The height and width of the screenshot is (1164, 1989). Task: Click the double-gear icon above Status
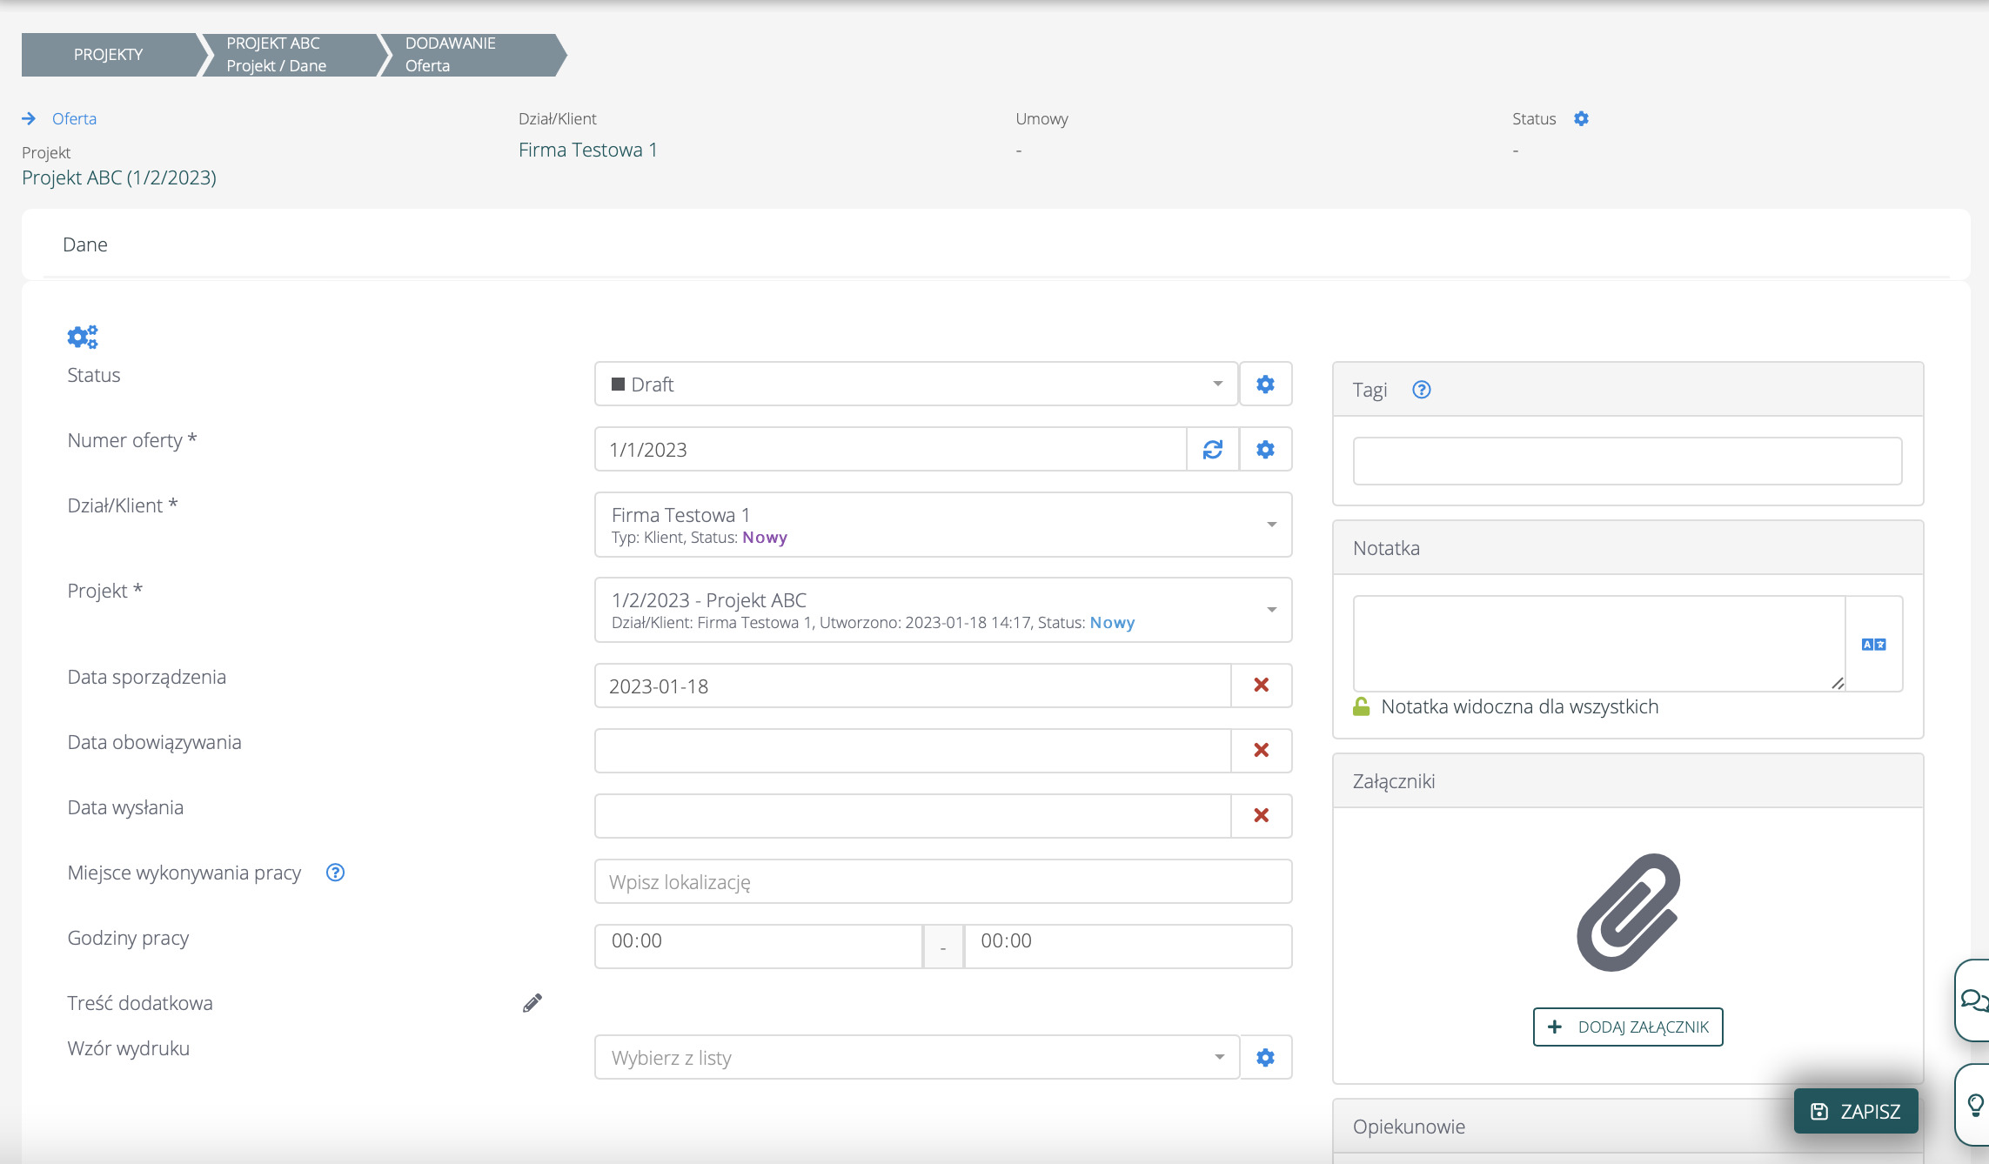[83, 337]
